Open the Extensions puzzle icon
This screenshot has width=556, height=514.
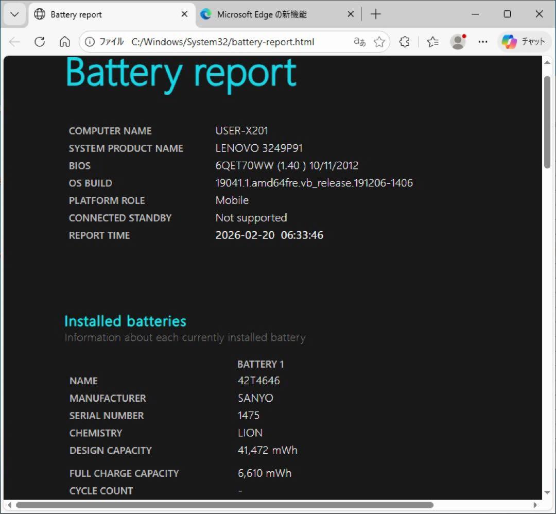(x=405, y=42)
